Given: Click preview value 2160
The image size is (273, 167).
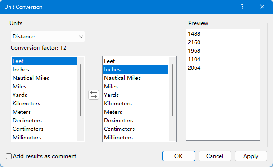Looking at the screenshot, I should [194, 42].
